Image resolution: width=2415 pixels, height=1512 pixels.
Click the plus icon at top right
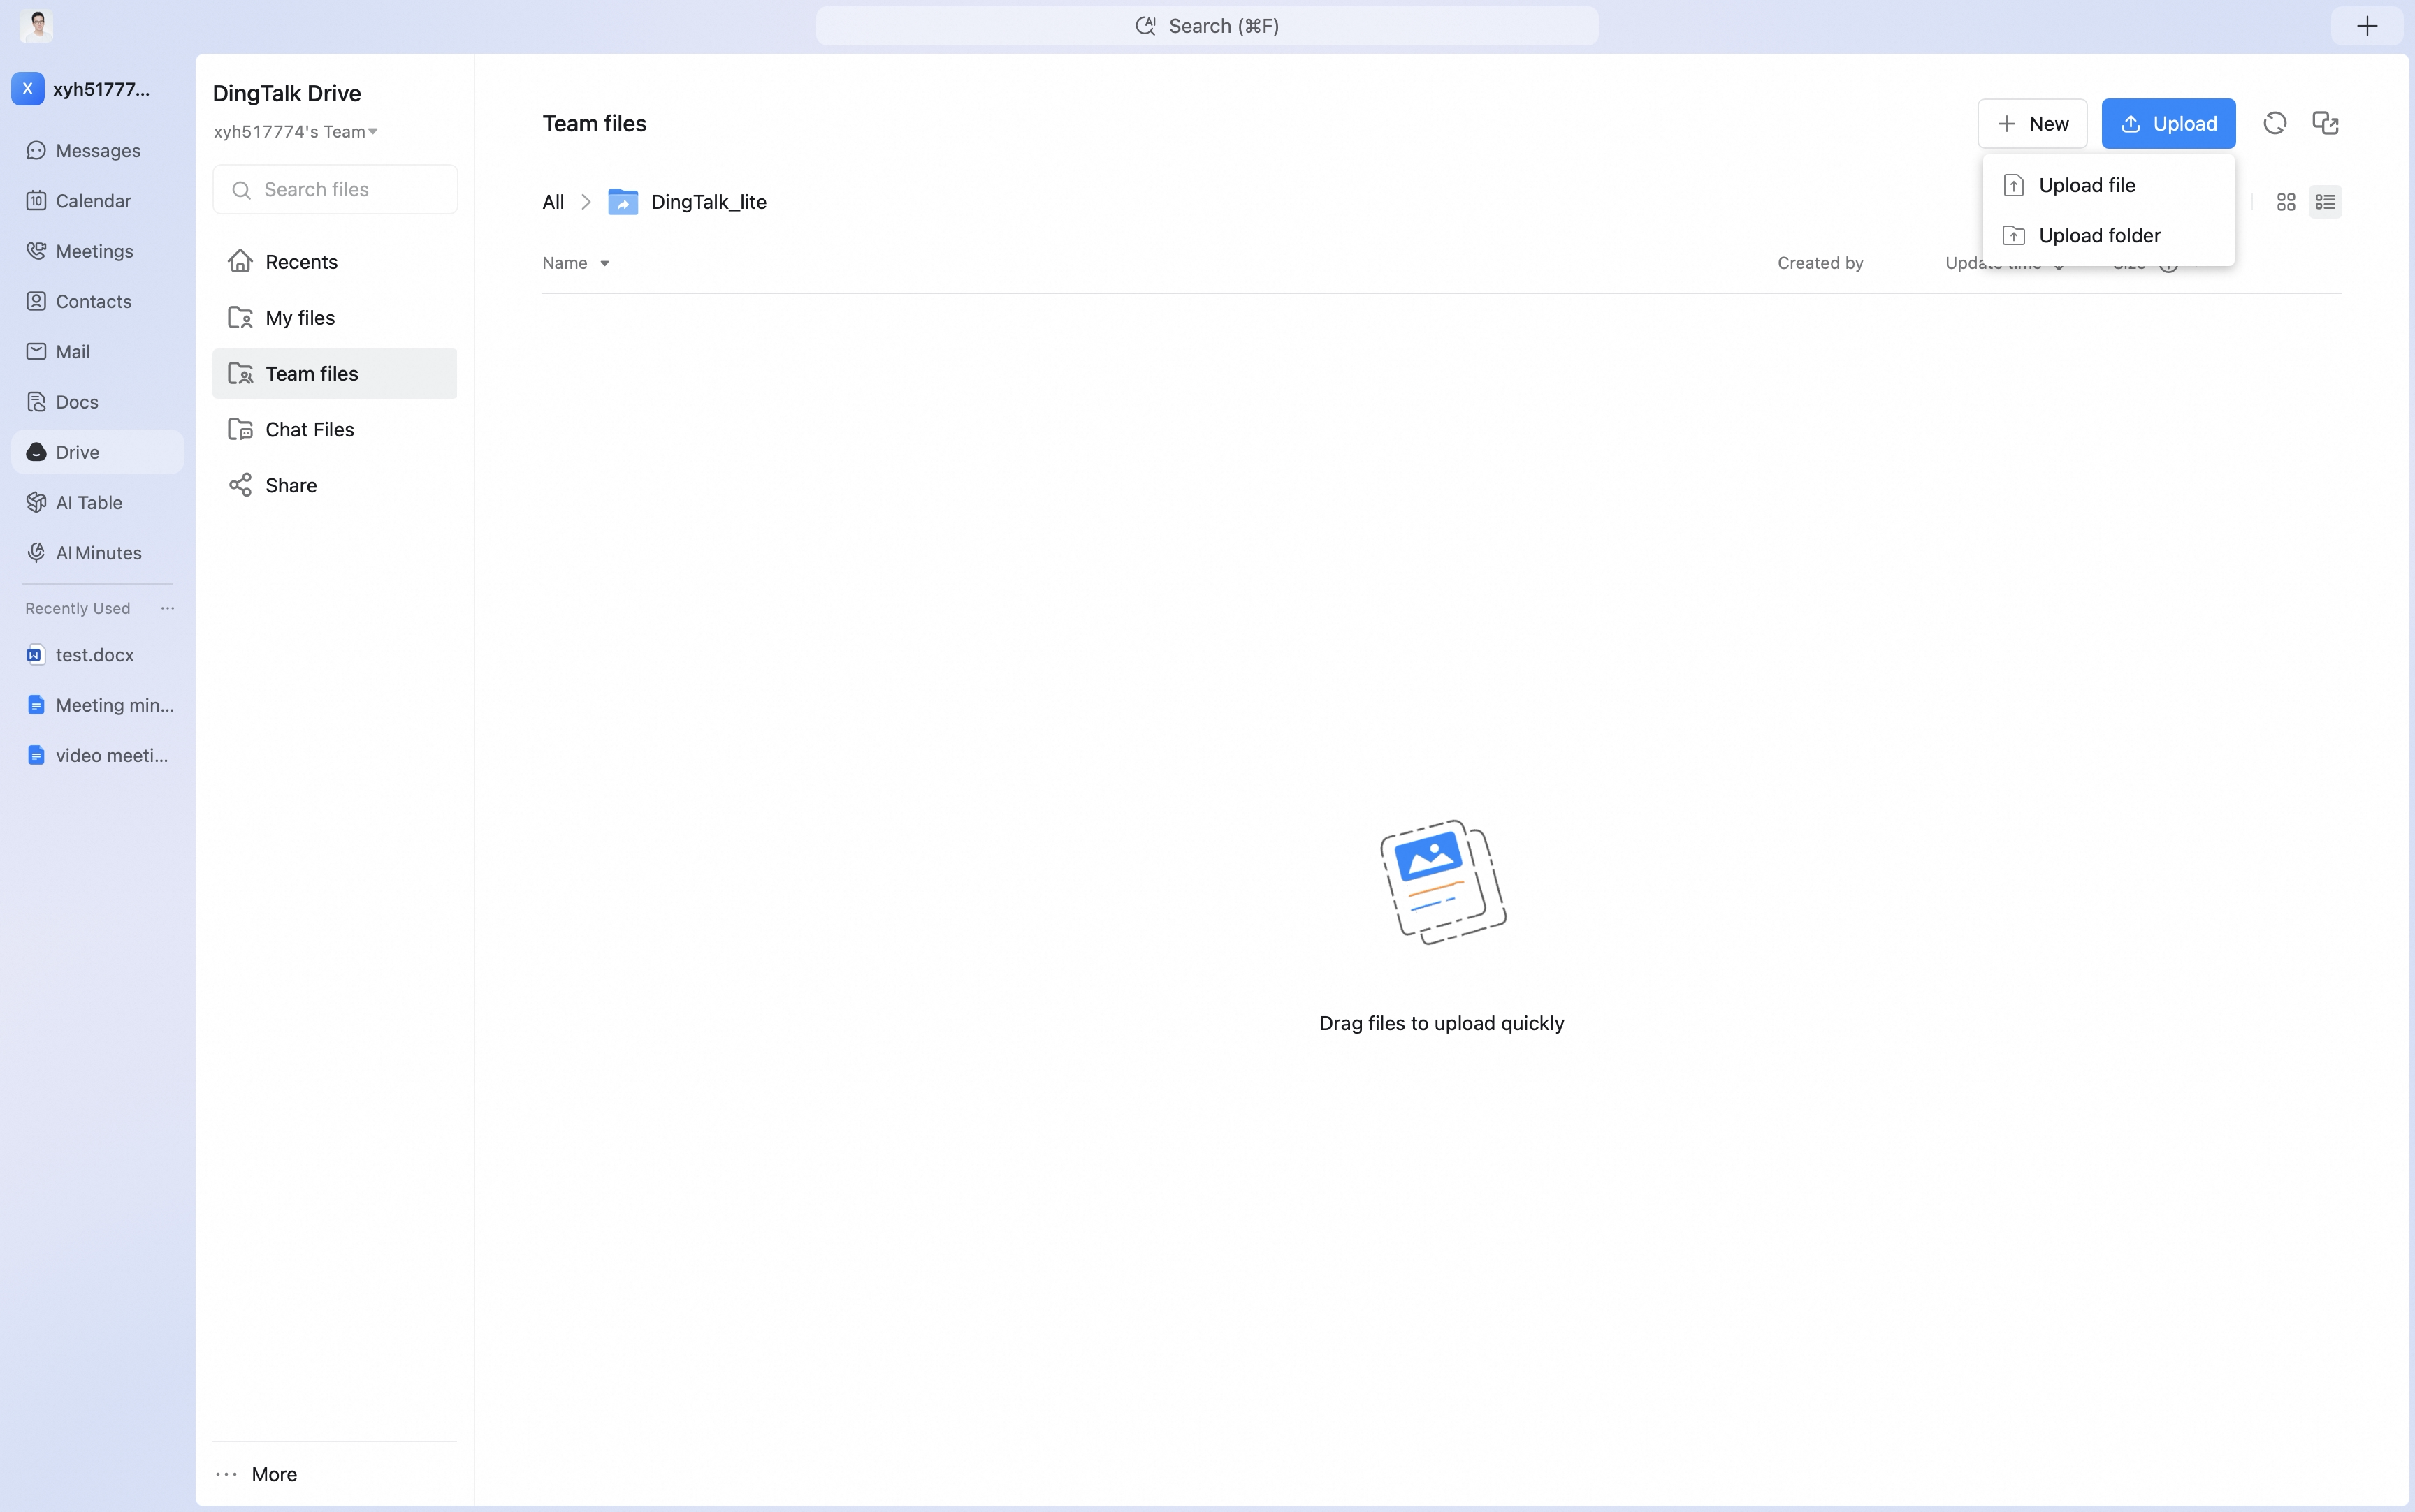2367,26
